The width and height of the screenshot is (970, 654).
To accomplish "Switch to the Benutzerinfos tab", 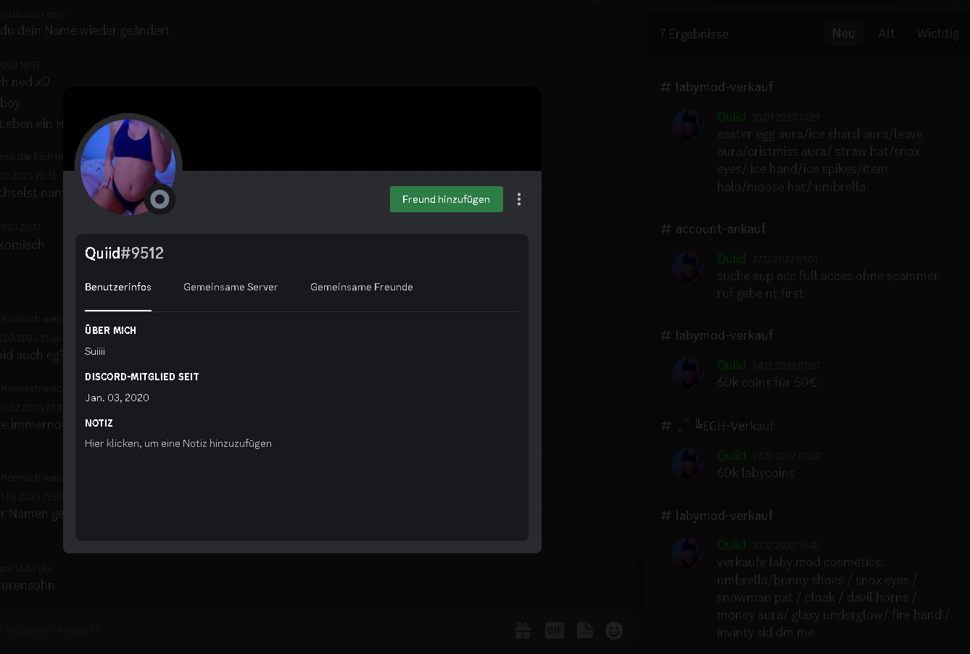I will 118,287.
